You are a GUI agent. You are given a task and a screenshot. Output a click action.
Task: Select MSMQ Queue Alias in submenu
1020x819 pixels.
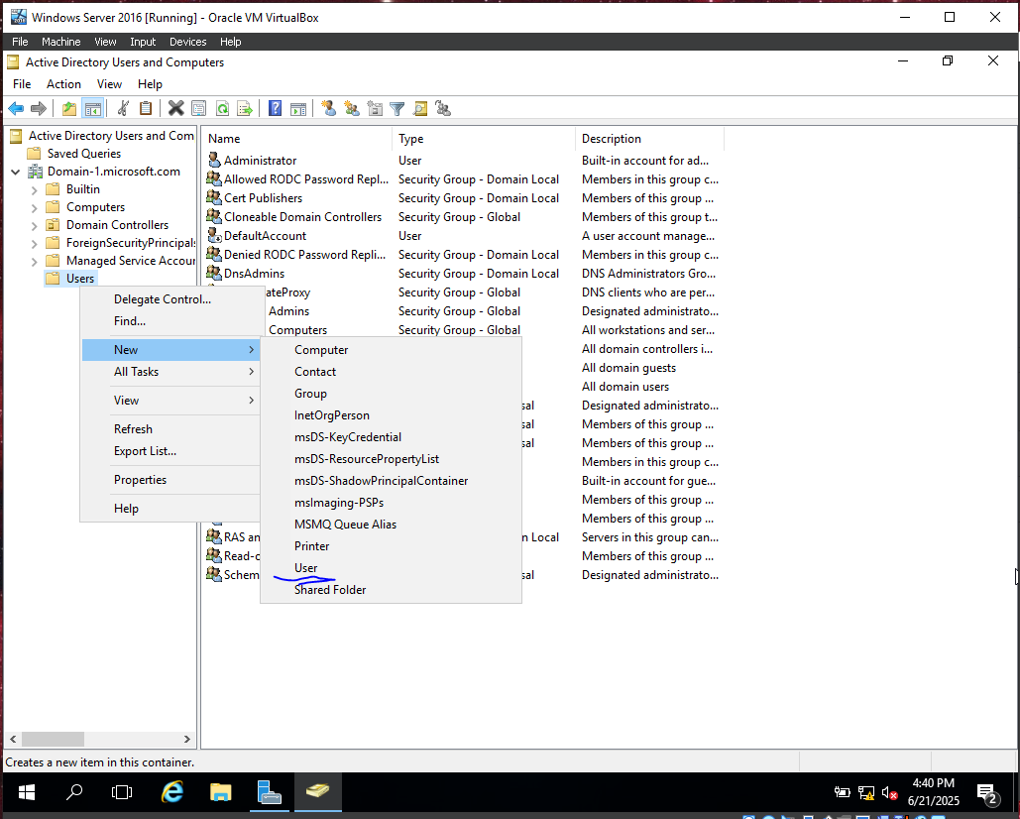click(x=391, y=525)
